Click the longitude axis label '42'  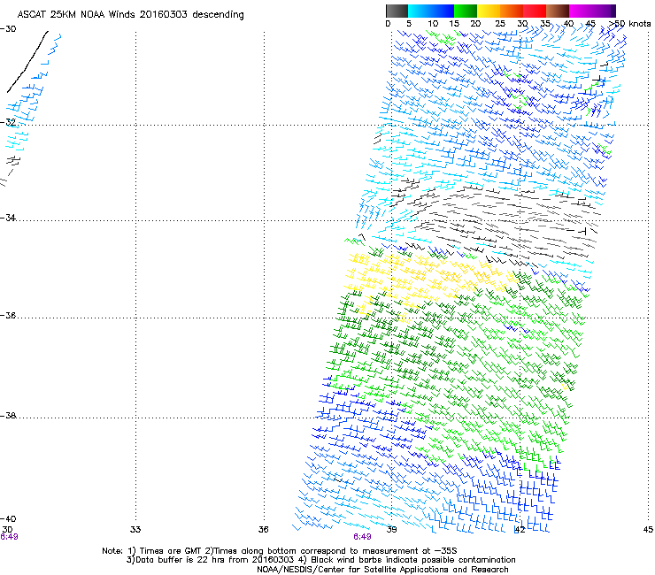520,530
